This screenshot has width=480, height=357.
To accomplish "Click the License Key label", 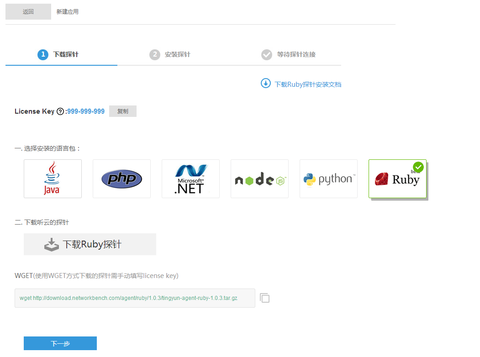I will point(35,111).
